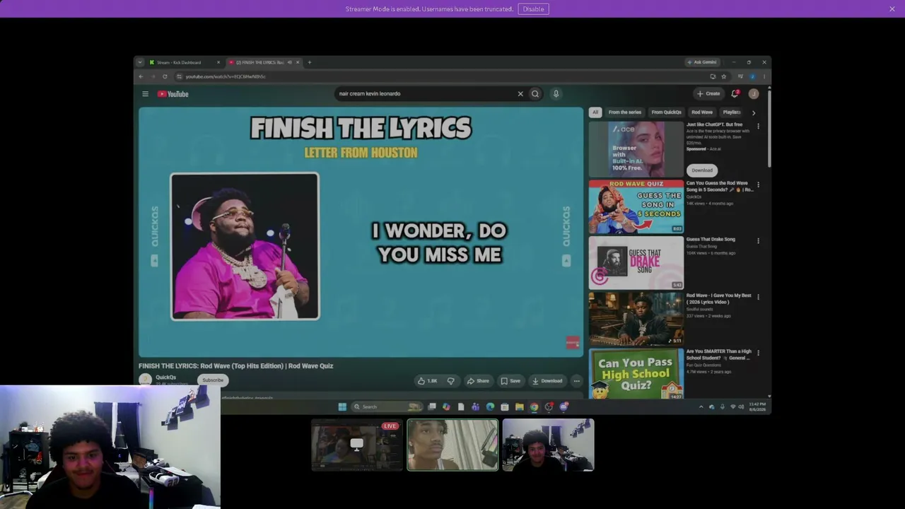The width and height of the screenshot is (905, 509).
Task: Save the video to a playlist
Action: [510, 381]
